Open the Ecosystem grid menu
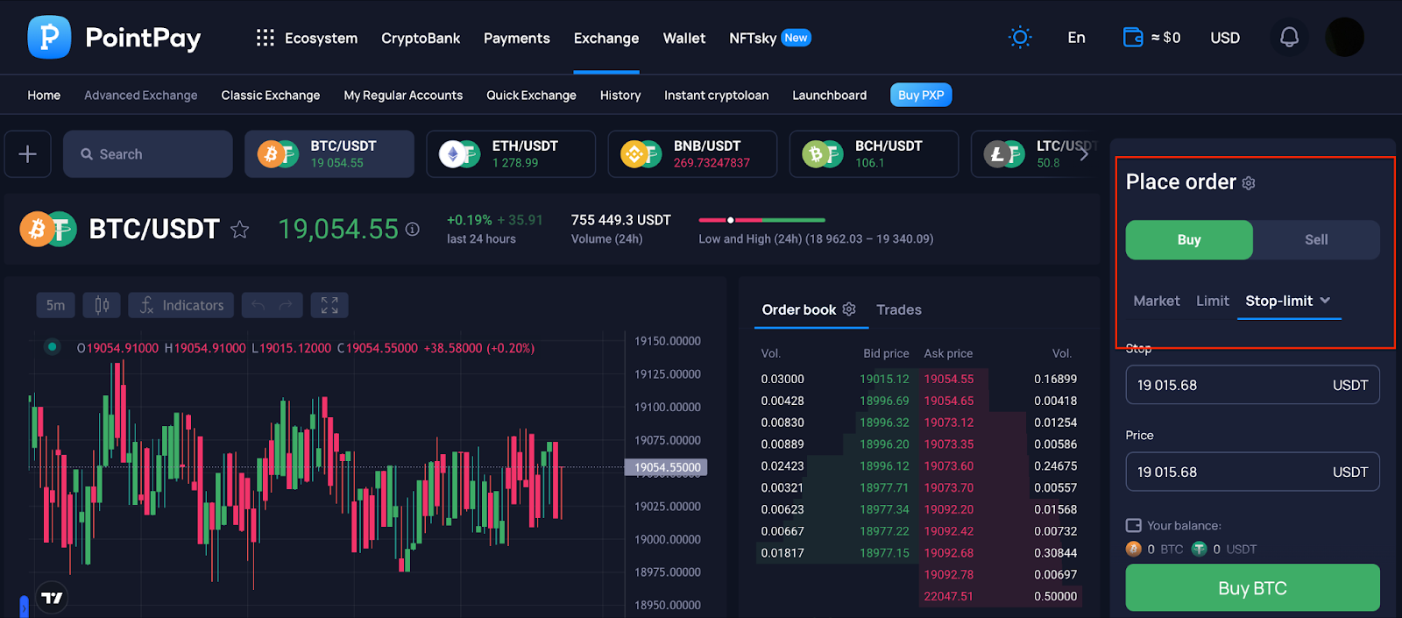Screen dimensions: 1402x618 265,38
